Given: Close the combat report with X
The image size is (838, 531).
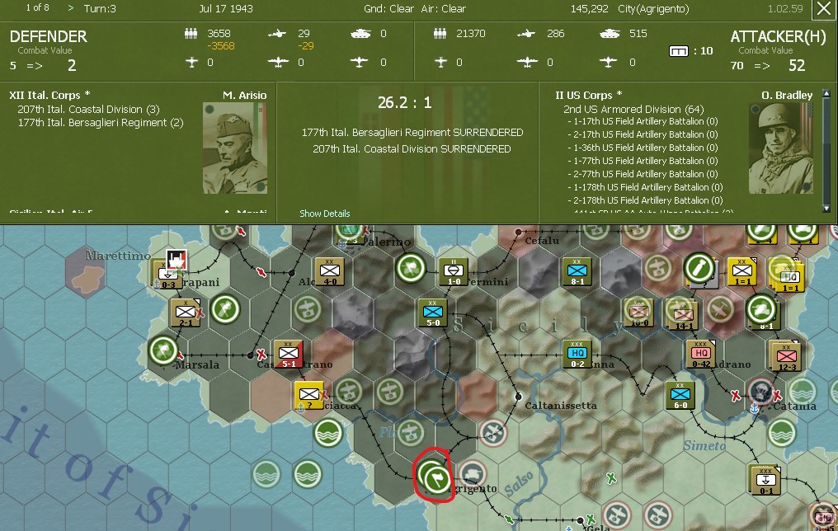Looking at the screenshot, I should point(824,10).
